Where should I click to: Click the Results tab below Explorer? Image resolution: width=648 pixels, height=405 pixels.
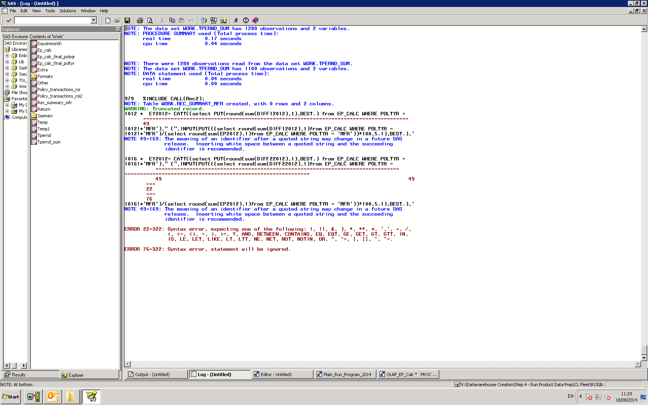19,375
